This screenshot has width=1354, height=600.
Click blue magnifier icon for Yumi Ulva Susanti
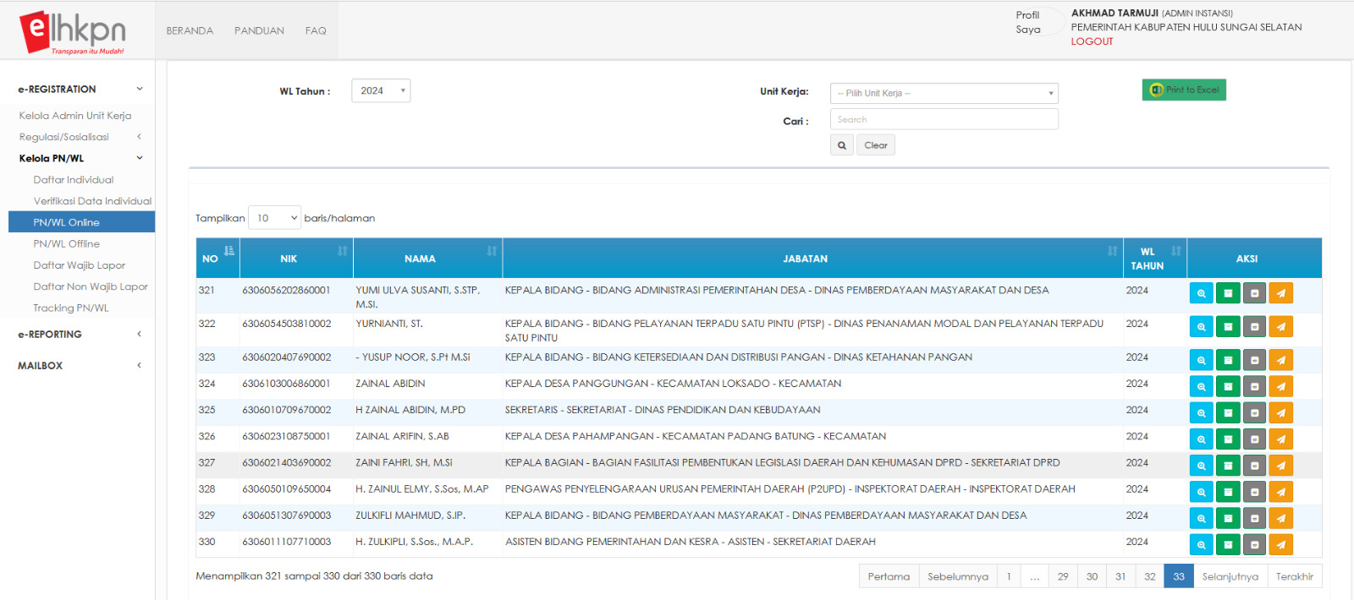coord(1201,293)
